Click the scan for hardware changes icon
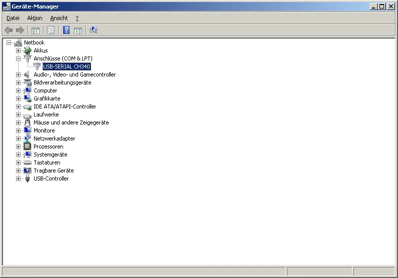Image resolution: width=398 pixels, height=278 pixels. 94,30
